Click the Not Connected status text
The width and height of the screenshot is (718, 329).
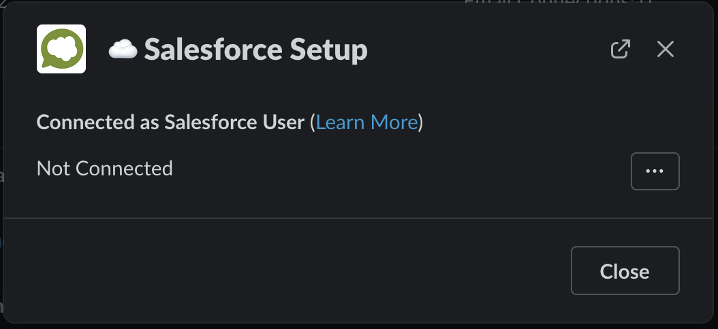[x=105, y=168]
